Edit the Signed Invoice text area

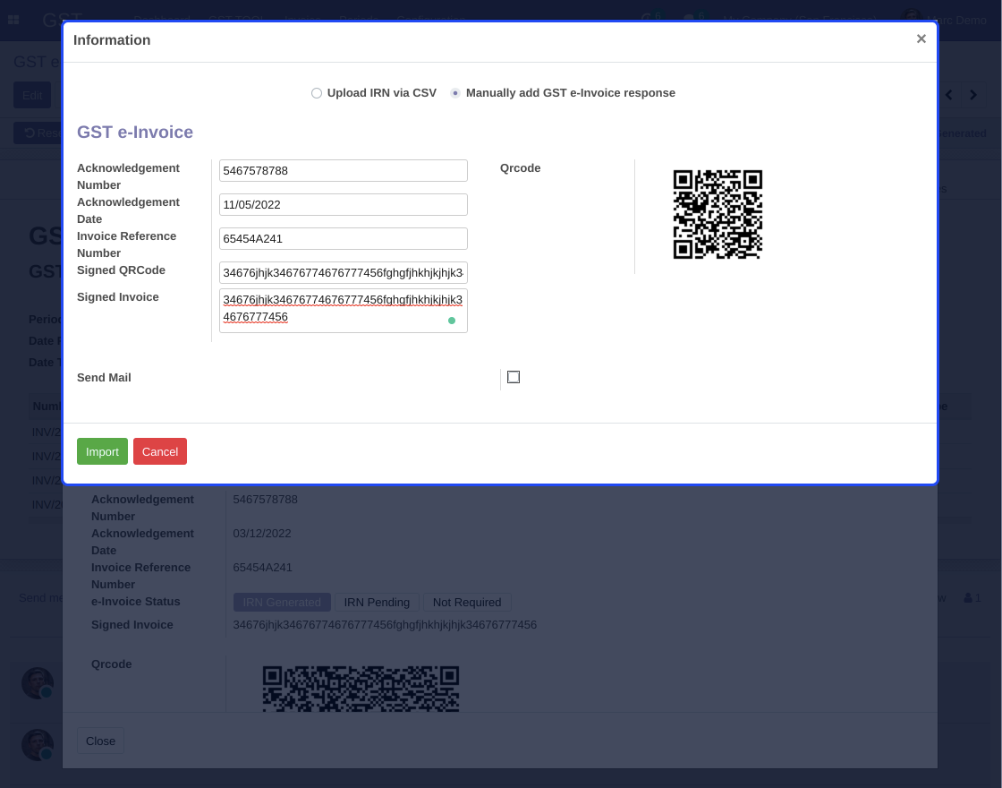point(344,311)
